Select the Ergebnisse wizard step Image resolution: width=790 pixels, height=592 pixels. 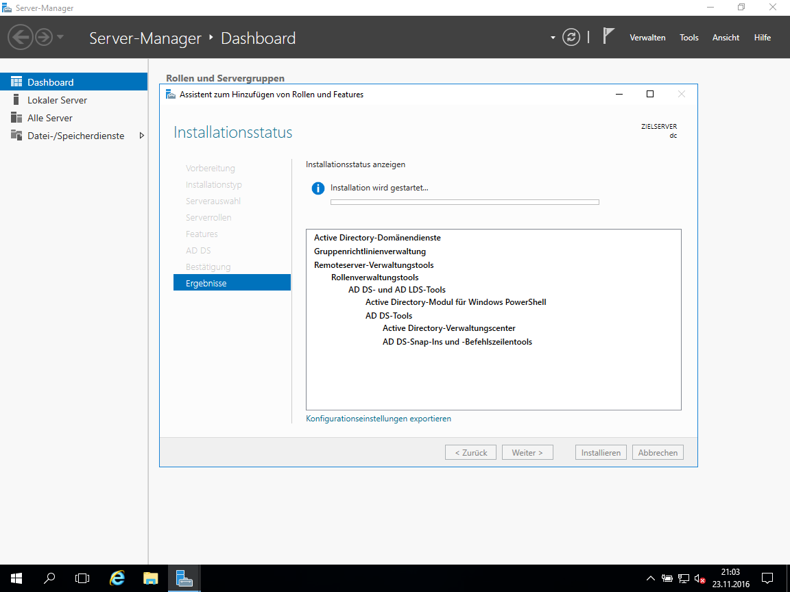(232, 283)
